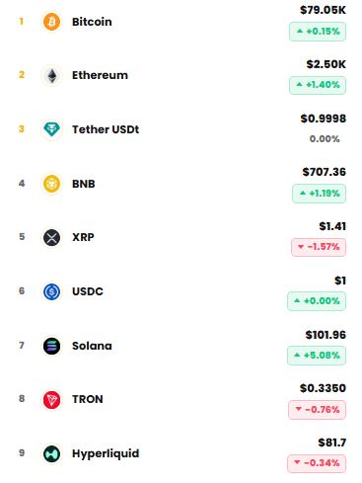Open the Ethereum coin name link

coord(100,75)
